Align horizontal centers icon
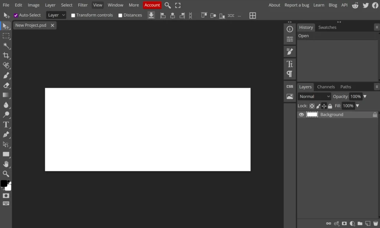 [173, 16]
